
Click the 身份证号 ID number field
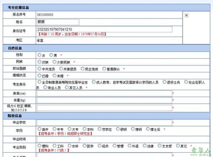point(105,29)
